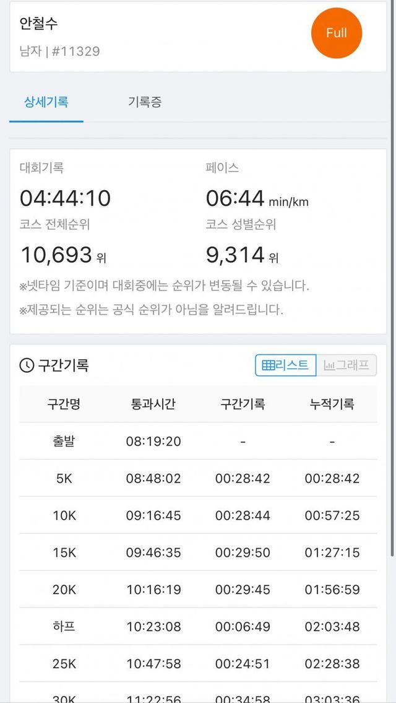396x703 pixels.
Task: Select the 리스트 view icon button
Action: (x=285, y=365)
